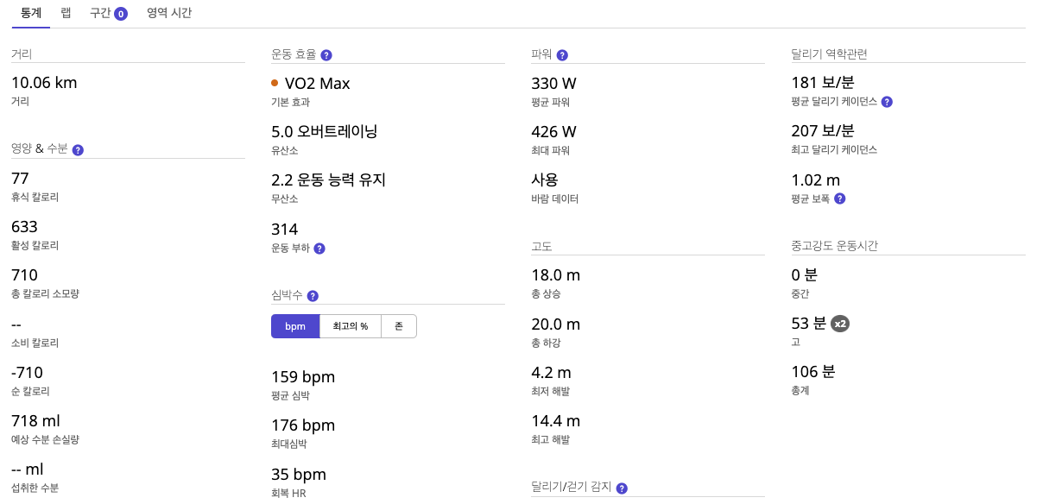The image size is (1043, 504).
Task: Select the bpm heart rate view
Action: pos(295,326)
